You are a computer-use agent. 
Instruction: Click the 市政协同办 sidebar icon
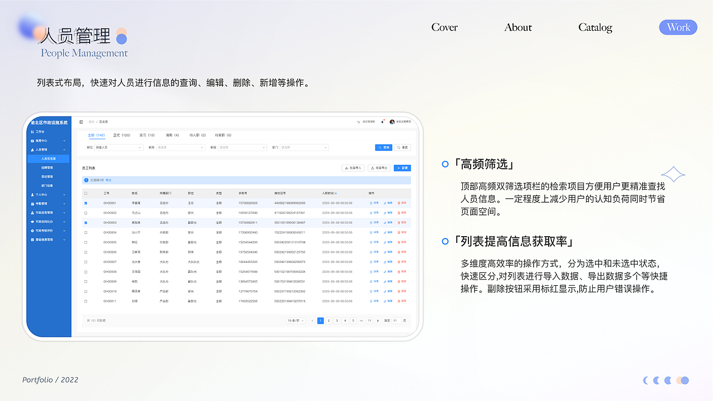[x=32, y=222]
